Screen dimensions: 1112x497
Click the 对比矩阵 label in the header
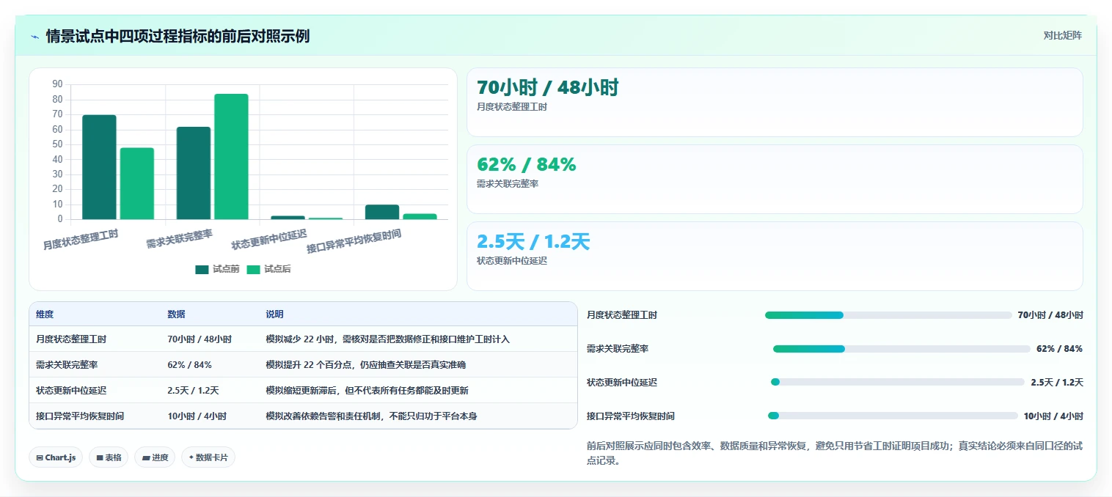[1062, 35]
